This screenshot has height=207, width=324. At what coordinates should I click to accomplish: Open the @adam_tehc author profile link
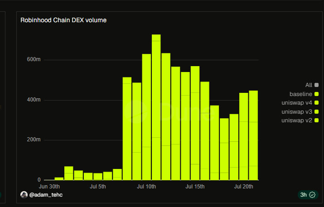[x=46, y=195]
